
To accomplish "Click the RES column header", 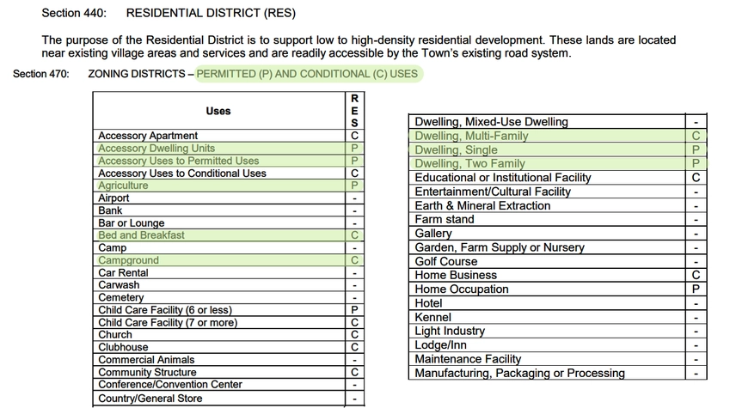I will [x=355, y=111].
